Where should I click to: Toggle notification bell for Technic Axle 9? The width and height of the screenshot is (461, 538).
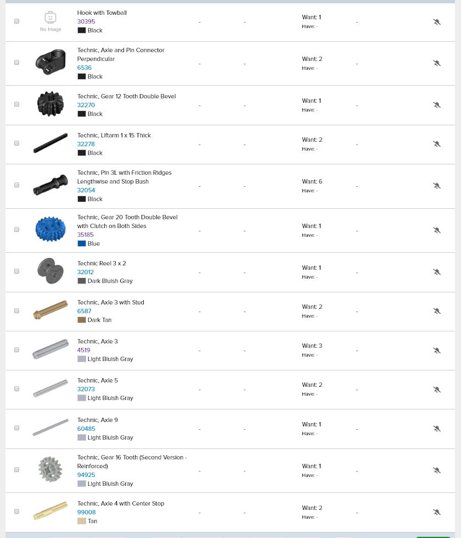437,429
